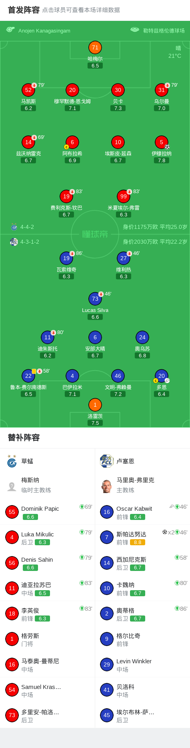
Task: Tap the stadium icon beside 勒特兹格伦德球场
Action: (135, 30)
